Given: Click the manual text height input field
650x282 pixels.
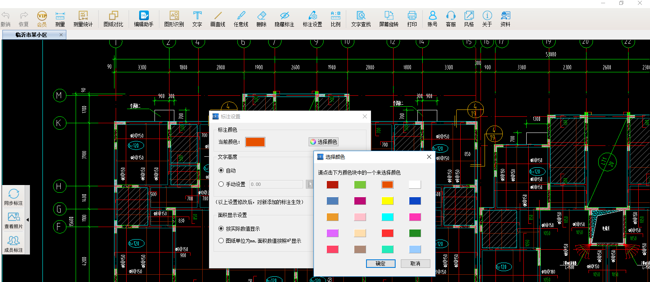Looking at the screenshot, I should [x=276, y=184].
